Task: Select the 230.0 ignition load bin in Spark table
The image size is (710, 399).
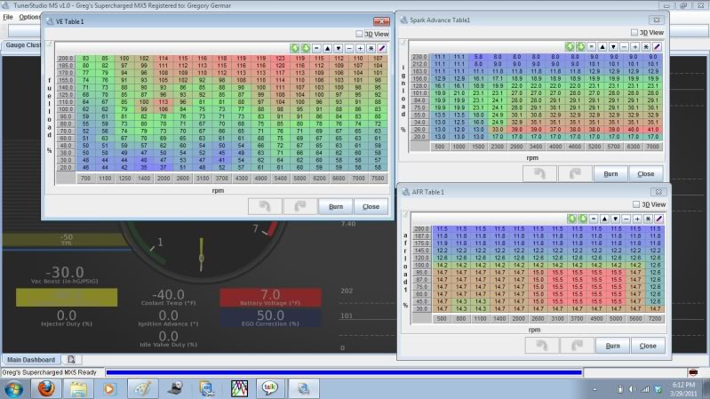Action: 419,57
